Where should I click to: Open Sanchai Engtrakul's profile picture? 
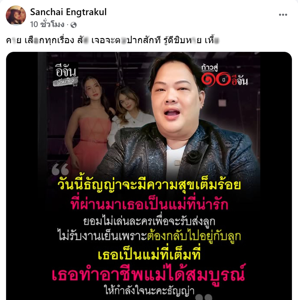pos(16,15)
